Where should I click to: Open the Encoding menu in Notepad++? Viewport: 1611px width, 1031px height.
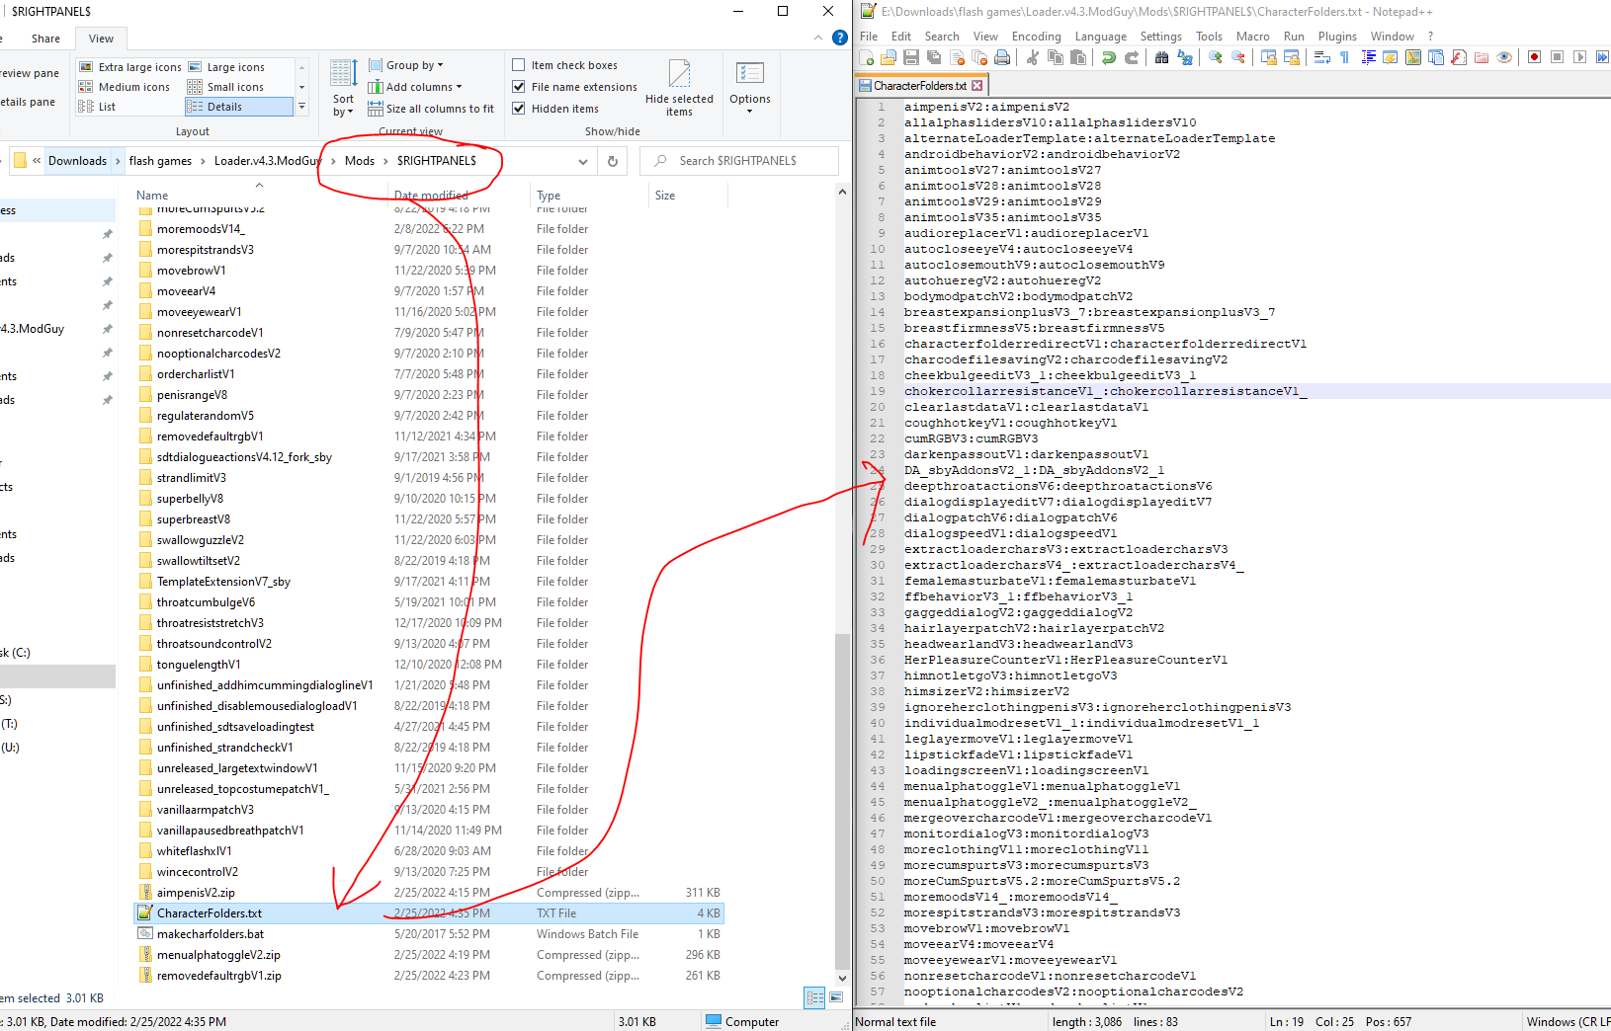point(1036,37)
